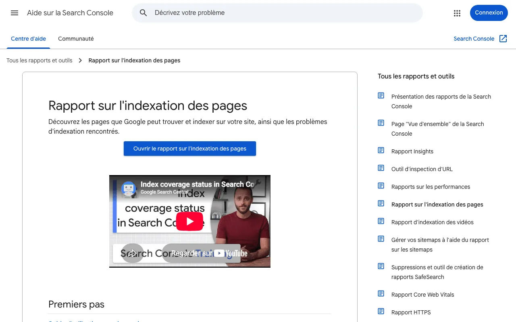Click the search magnifier icon
Image resolution: width=516 pixels, height=322 pixels.
pyautogui.click(x=144, y=13)
